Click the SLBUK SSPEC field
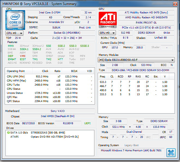 click(x=56, y=28)
